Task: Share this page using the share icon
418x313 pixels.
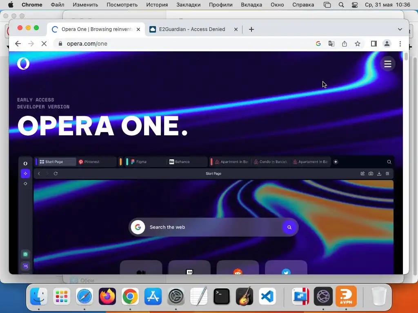Action: pos(345,44)
